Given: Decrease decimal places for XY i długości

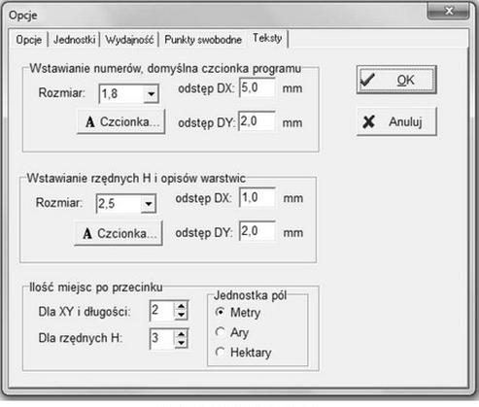Looking at the screenshot, I should click(x=181, y=316).
